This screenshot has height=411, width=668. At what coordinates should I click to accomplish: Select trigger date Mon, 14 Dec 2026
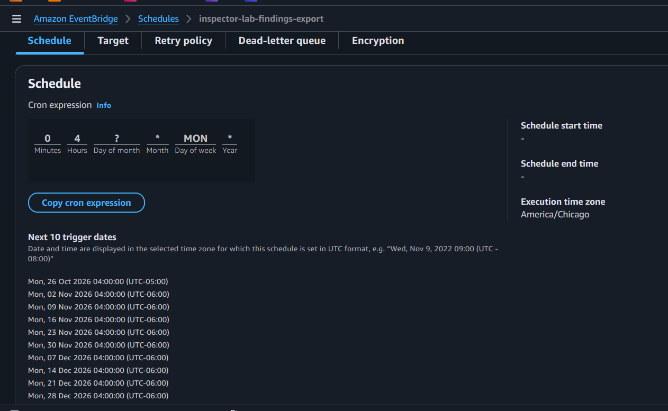coord(98,370)
